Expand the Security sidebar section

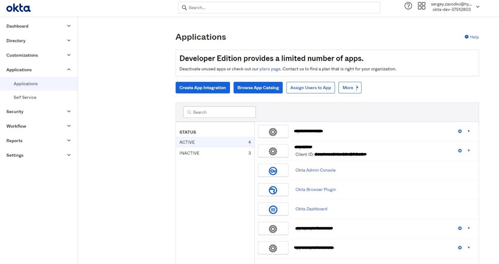coord(69,112)
